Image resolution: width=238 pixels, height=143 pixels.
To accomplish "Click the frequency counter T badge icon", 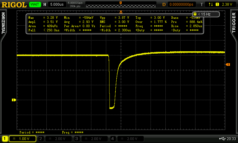I will [195, 14].
